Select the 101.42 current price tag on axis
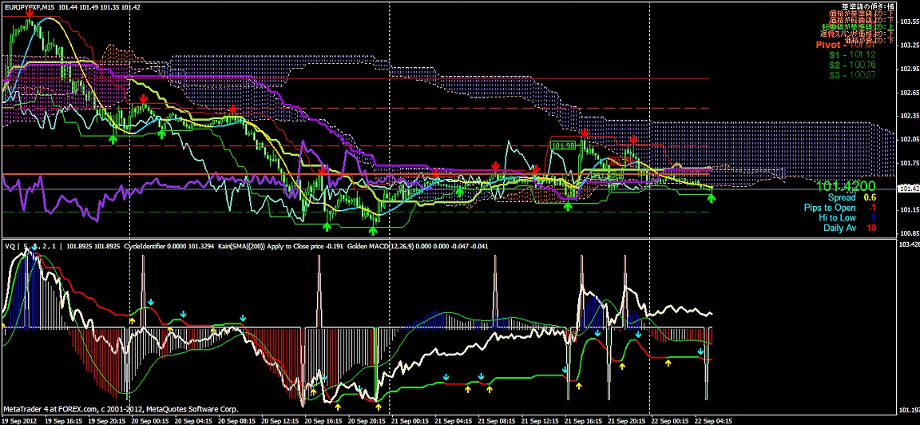 coord(908,189)
